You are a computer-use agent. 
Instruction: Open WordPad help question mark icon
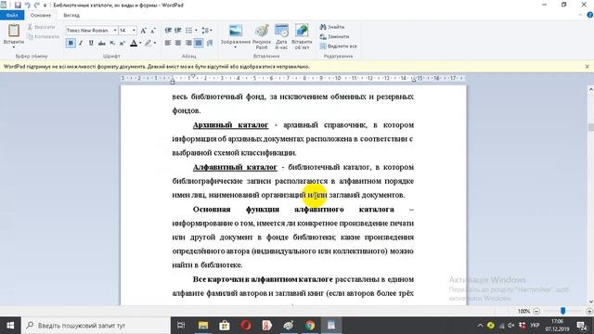click(590, 15)
